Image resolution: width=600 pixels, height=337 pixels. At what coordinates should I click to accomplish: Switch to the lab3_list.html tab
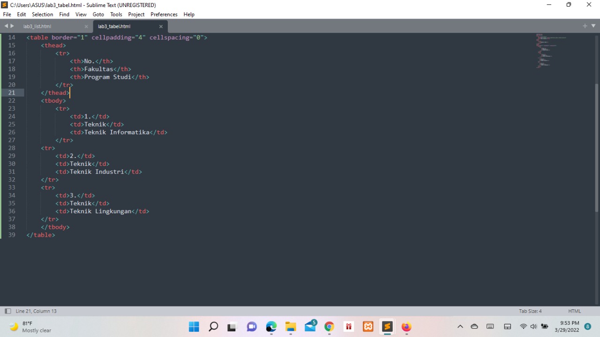tap(37, 26)
